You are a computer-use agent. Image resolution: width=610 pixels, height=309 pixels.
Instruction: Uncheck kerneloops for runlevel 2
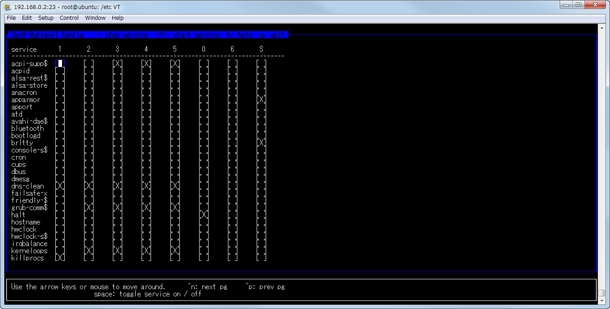click(x=89, y=251)
